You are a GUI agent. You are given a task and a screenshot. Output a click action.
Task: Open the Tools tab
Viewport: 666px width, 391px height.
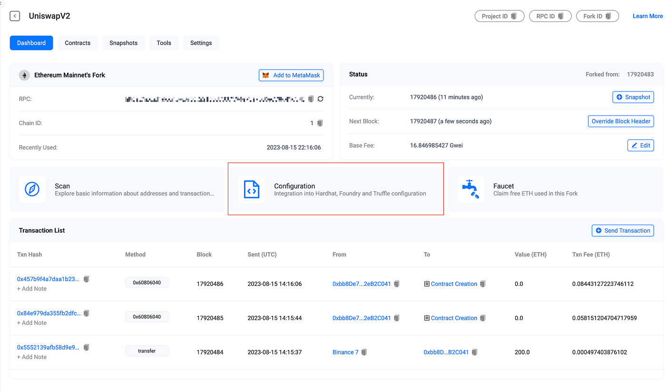click(164, 43)
